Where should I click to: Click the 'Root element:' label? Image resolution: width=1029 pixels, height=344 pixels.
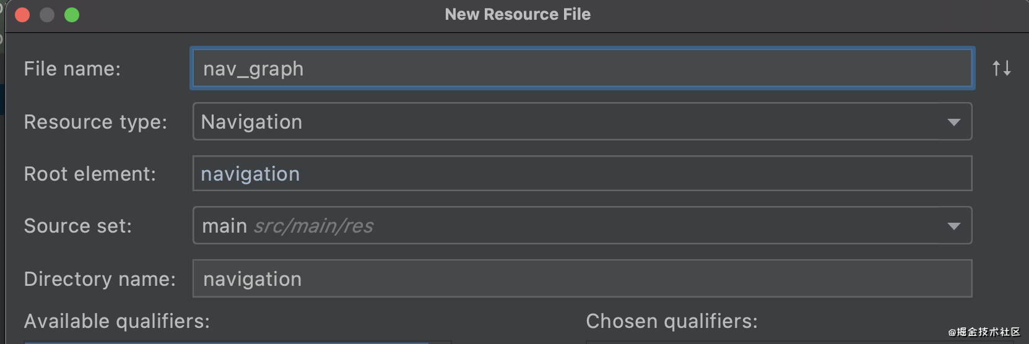coord(90,174)
